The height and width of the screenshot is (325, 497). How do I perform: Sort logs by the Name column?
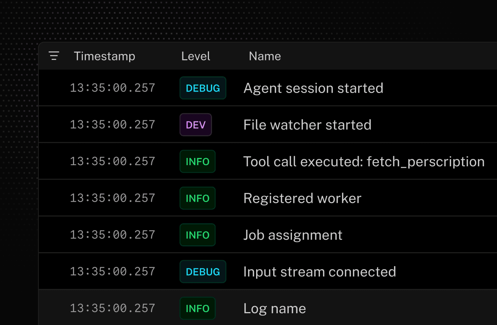click(265, 56)
